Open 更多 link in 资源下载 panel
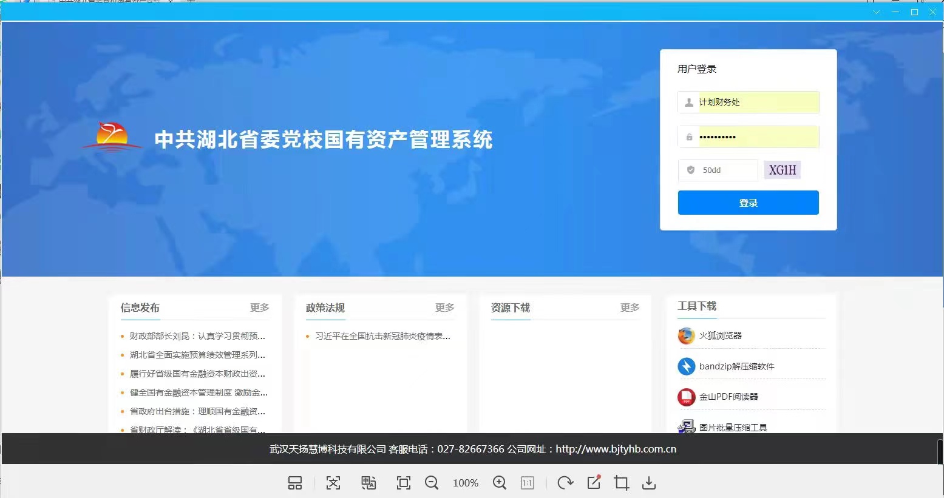 (x=630, y=308)
